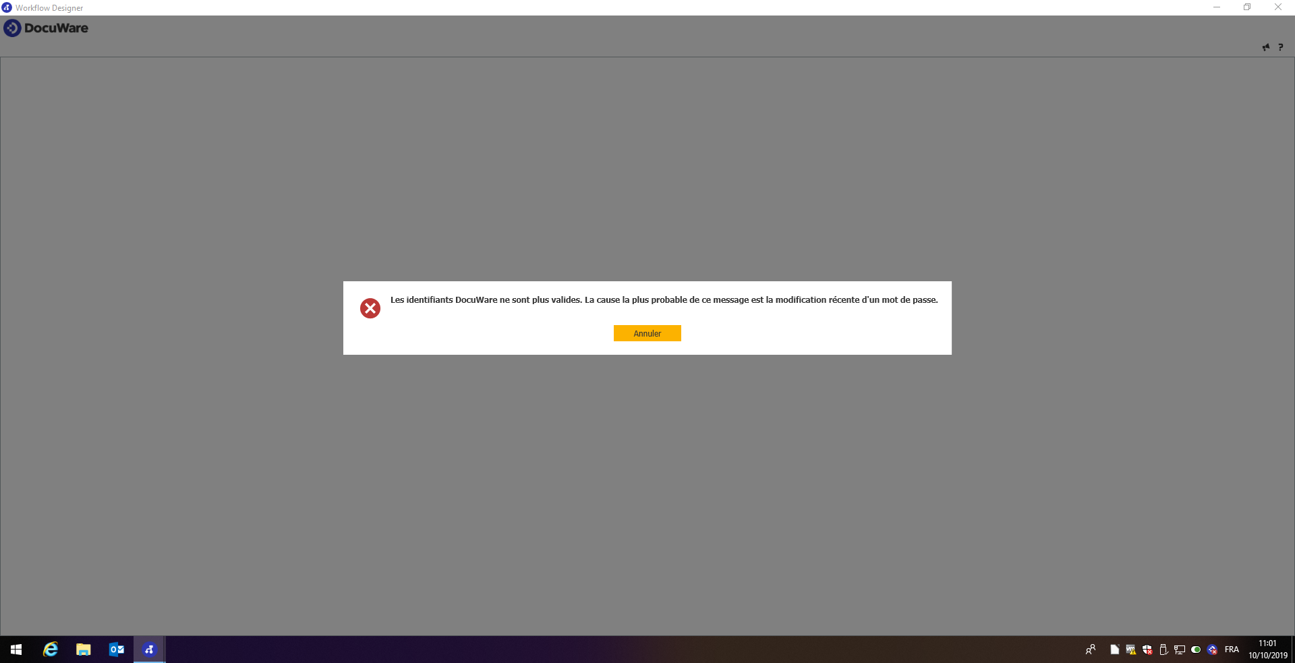Launch Internet Explorer from taskbar
Viewport: 1295px width, 663px height.
[x=51, y=650]
